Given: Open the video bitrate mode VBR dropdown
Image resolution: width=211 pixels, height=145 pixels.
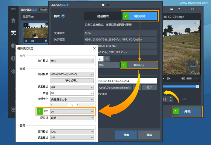Looking at the screenshot, I should (72, 87).
